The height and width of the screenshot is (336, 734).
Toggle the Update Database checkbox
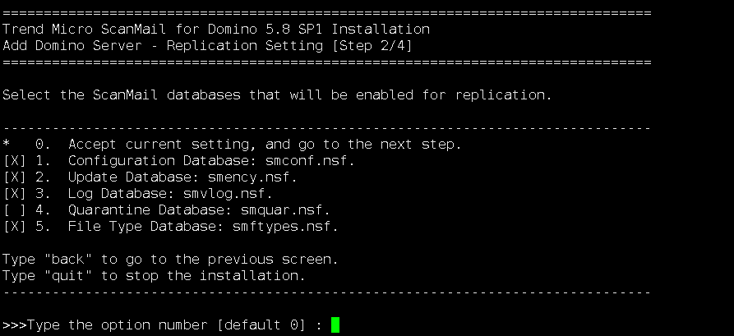coord(15,177)
